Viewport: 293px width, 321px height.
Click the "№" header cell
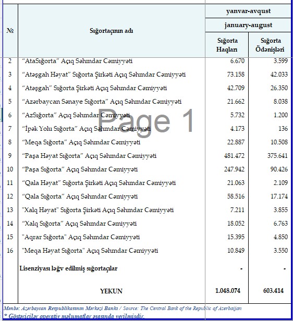click(x=10, y=31)
